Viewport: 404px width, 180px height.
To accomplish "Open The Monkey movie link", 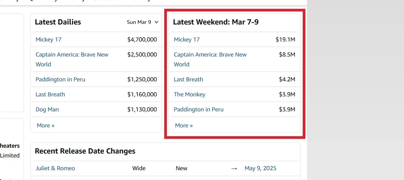I will click(189, 94).
